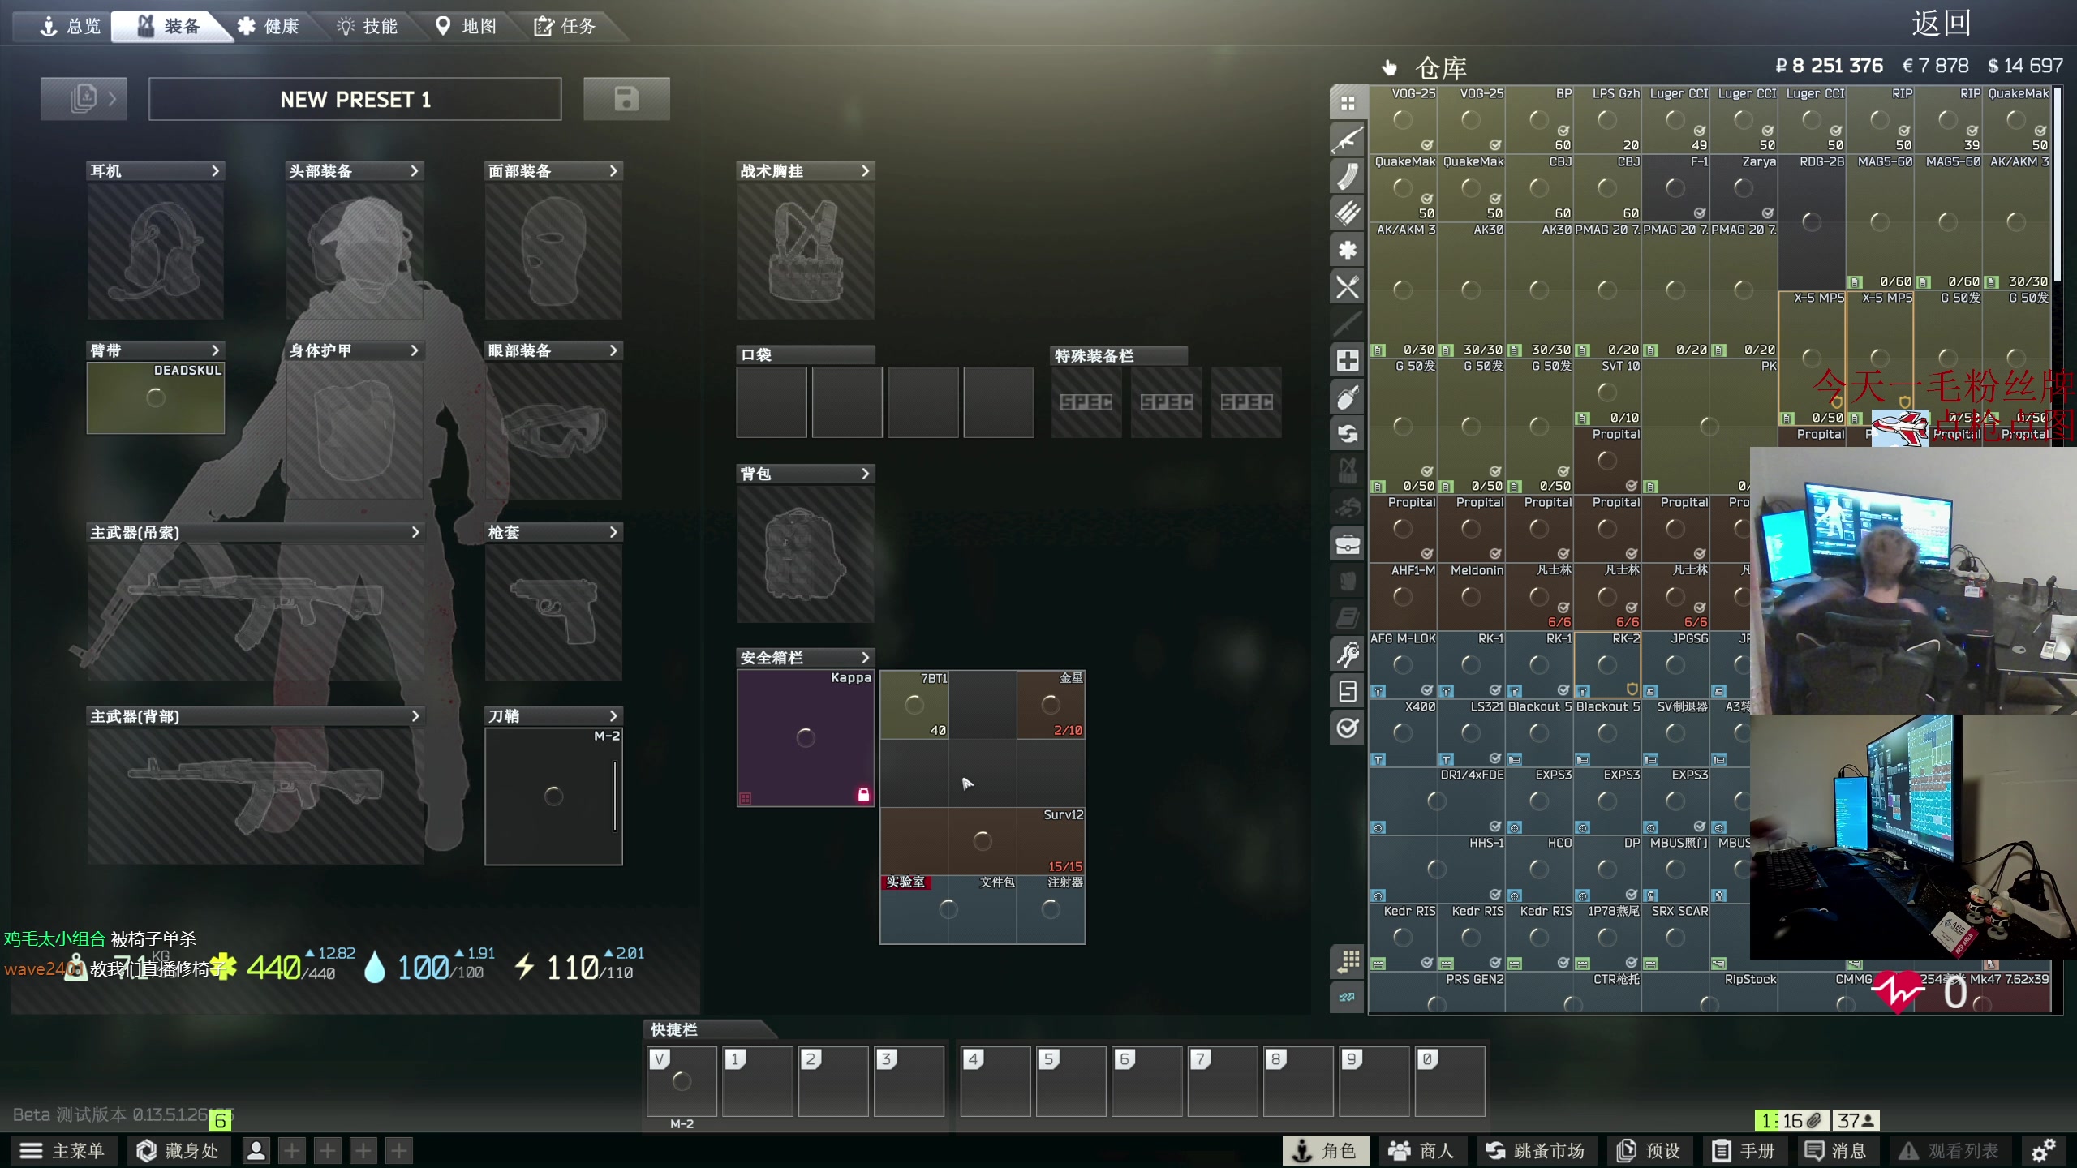The image size is (2077, 1168).
Task: Click the 返回 back button
Action: tap(1941, 24)
